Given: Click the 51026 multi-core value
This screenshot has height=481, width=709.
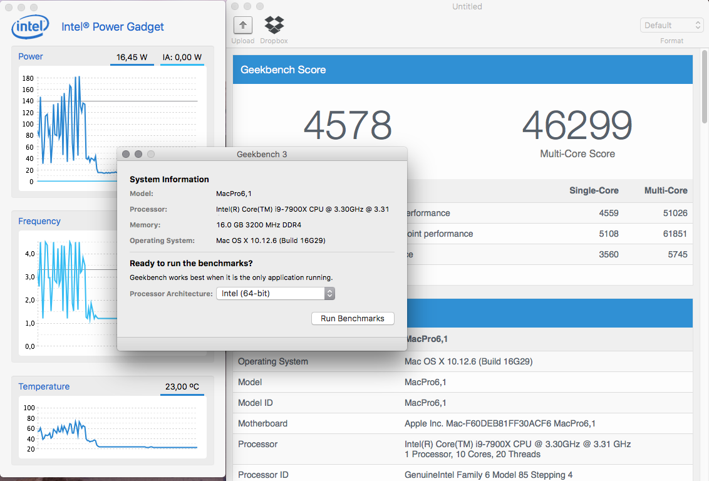Looking at the screenshot, I should coord(675,213).
